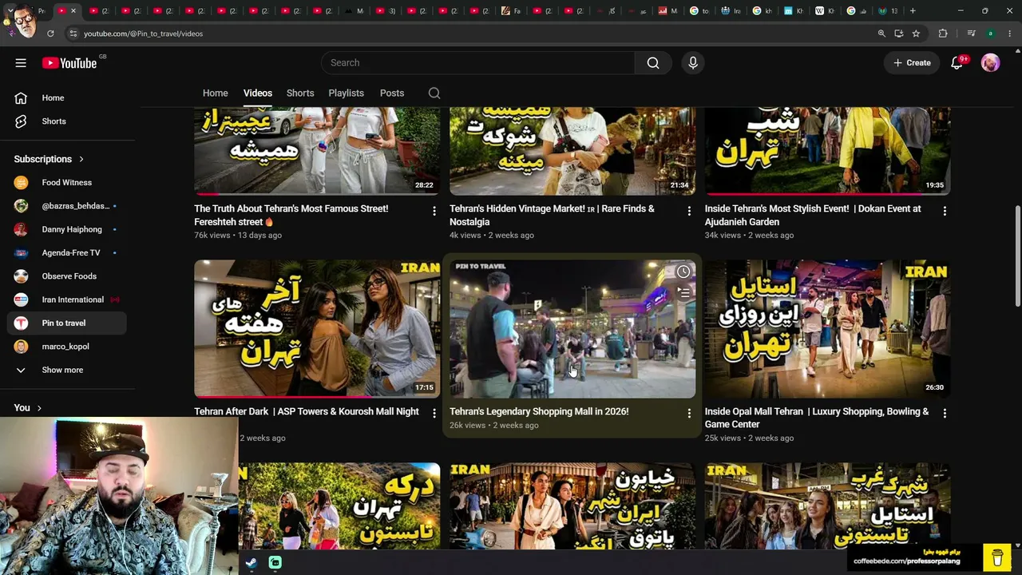
Task: Open the Pin to travel subscription
Action: 67,323
